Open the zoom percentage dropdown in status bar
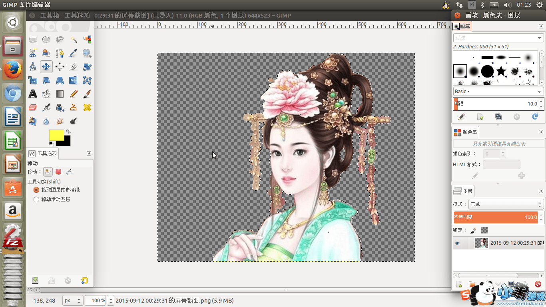 [104, 301]
